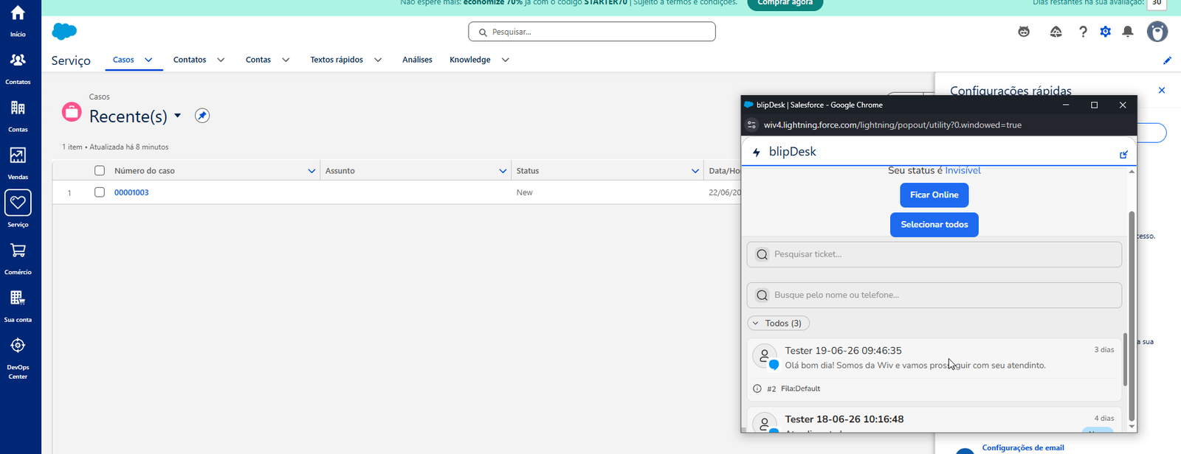This screenshot has width=1181, height=454.
Task: Switch to the Análises tab
Action: click(x=417, y=60)
